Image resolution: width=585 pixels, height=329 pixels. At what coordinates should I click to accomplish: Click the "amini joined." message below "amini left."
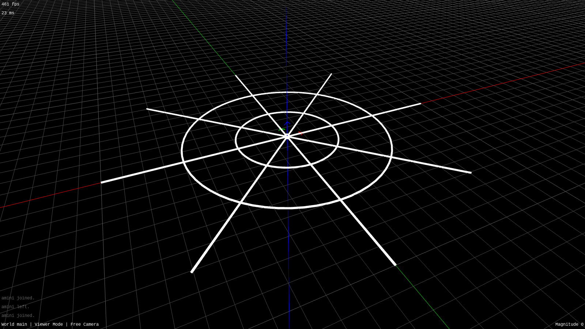18,316
